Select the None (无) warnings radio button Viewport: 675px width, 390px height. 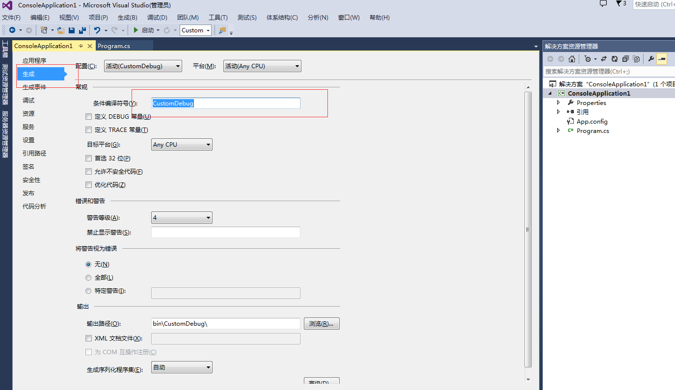(x=88, y=264)
